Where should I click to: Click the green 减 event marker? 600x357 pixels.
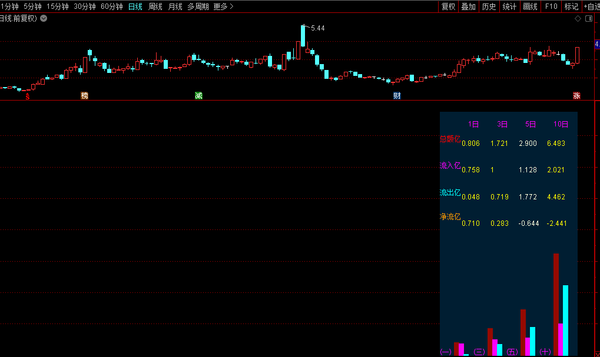(199, 96)
